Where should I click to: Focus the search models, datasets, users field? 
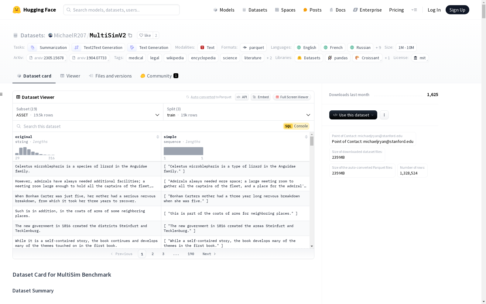point(122,10)
